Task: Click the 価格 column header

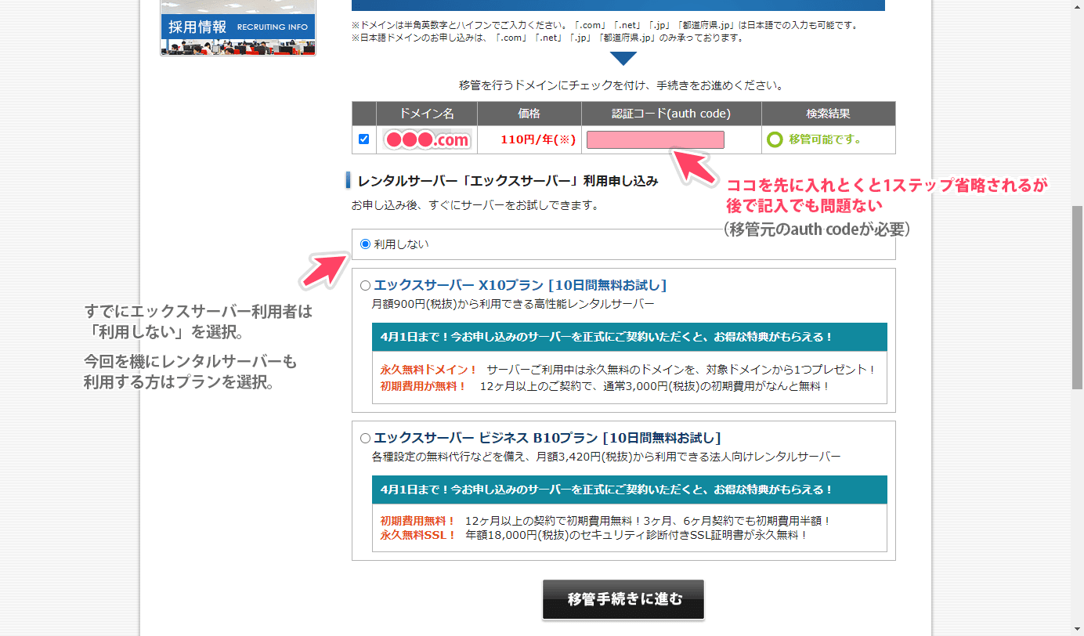Action: coord(529,114)
